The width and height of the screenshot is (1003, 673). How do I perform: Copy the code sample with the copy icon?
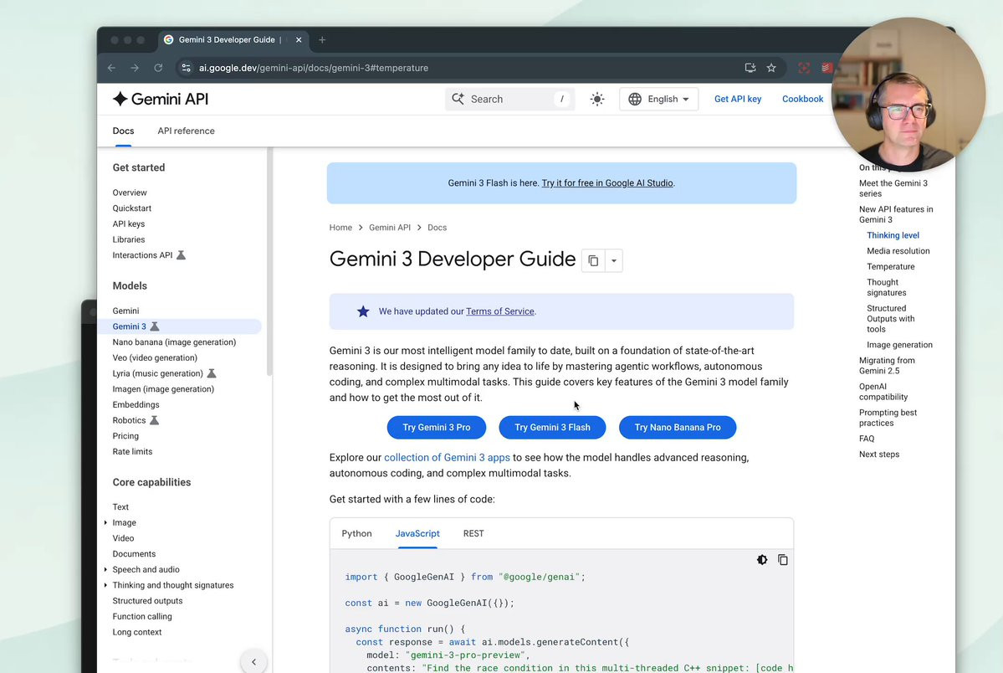click(782, 560)
